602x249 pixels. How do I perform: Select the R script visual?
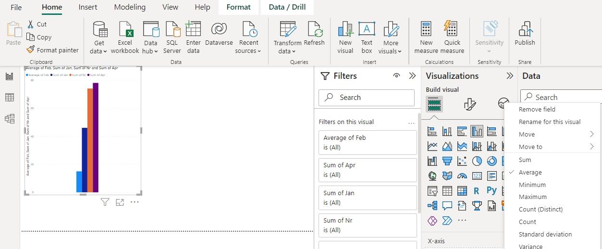pos(477,191)
